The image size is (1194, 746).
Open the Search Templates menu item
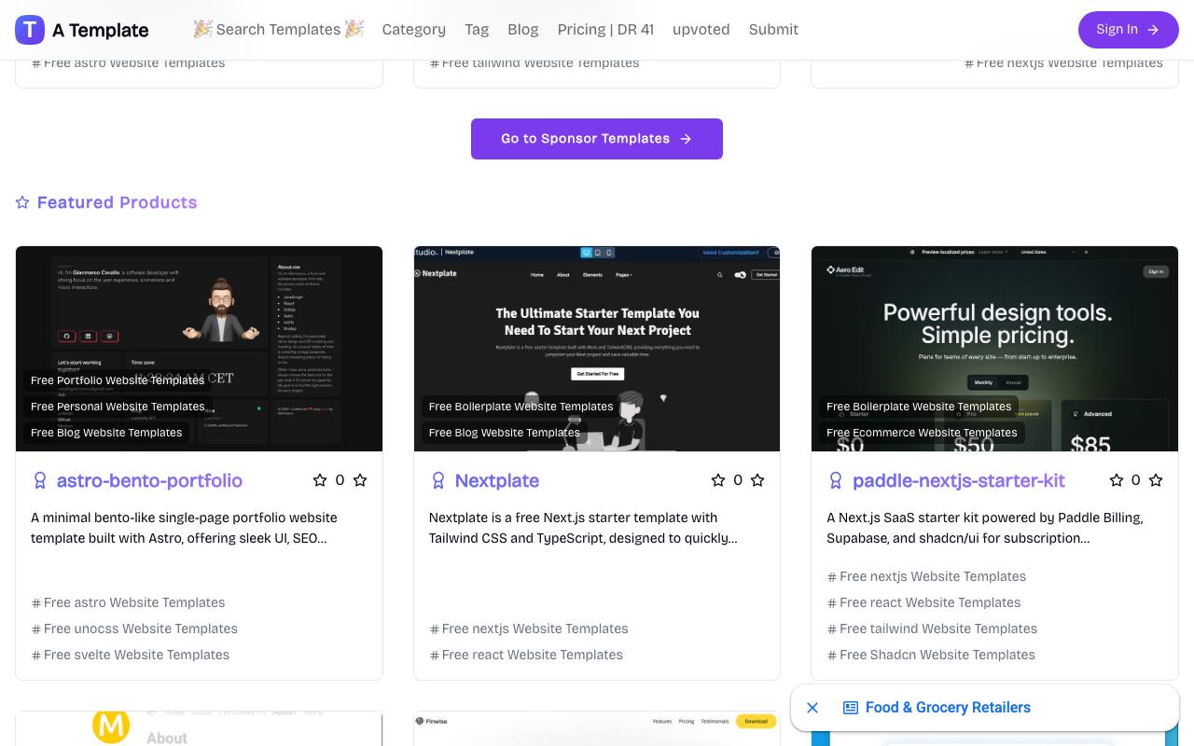pos(279,30)
